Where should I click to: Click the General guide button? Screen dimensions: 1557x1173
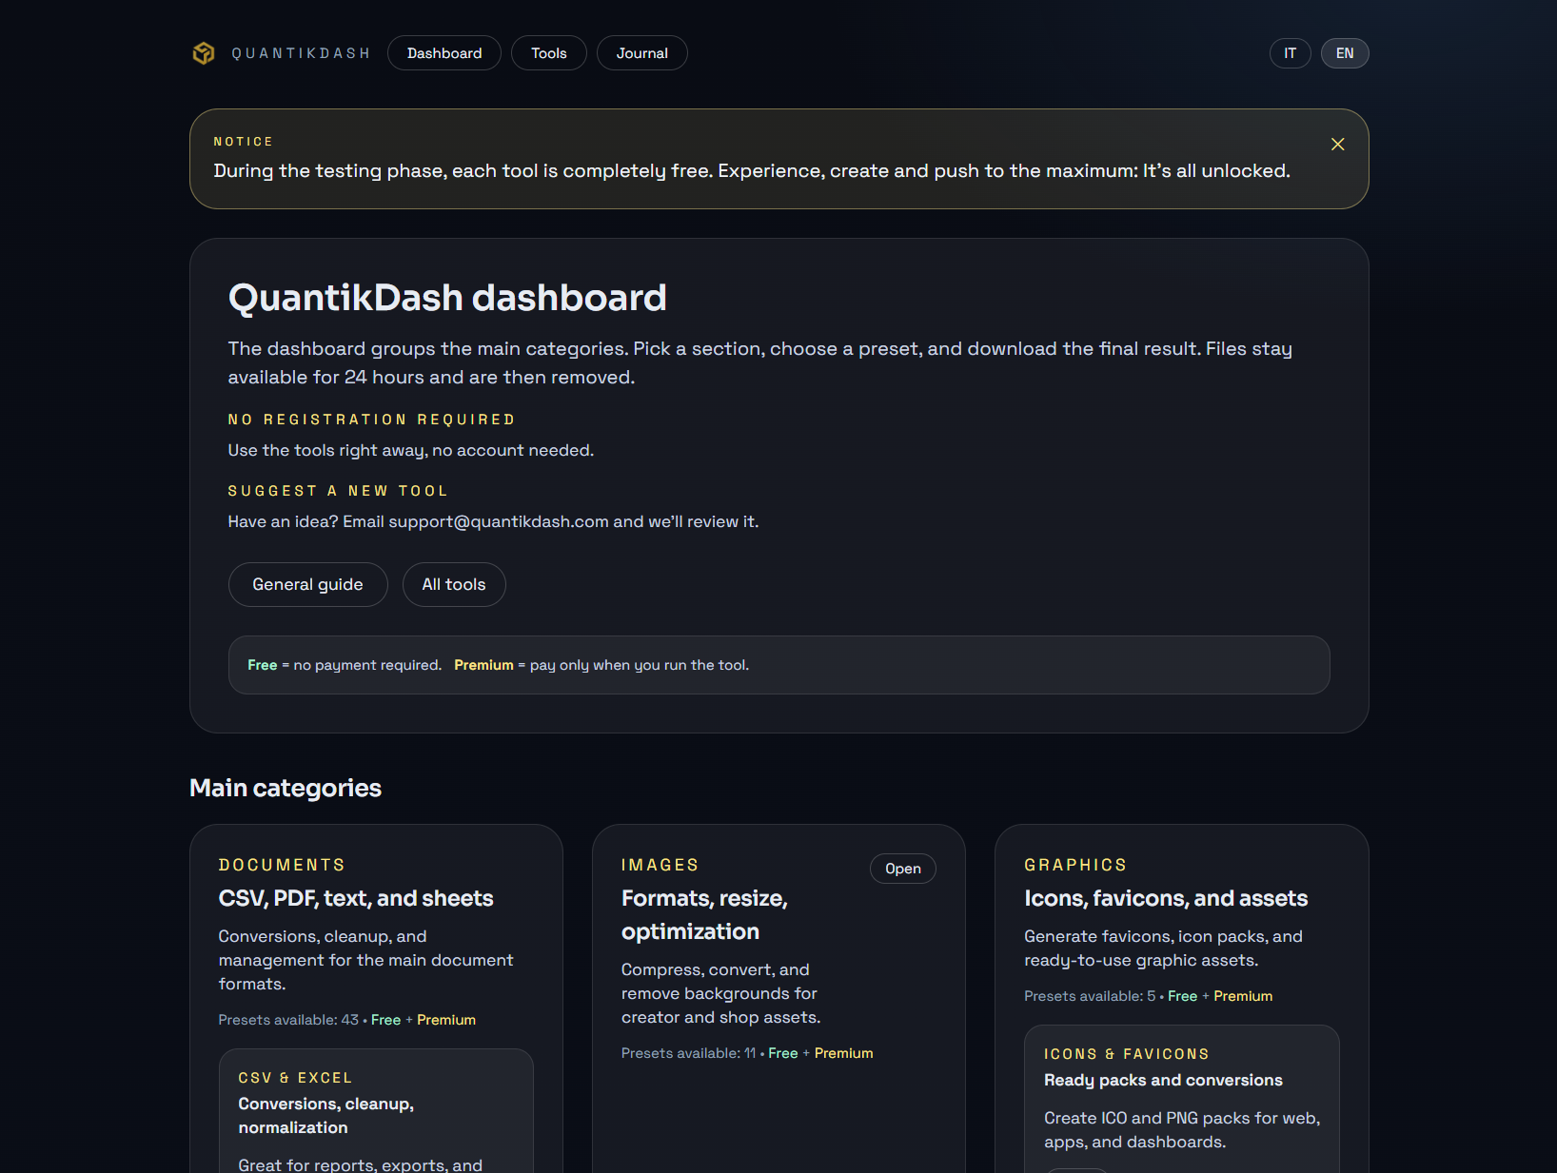click(307, 584)
